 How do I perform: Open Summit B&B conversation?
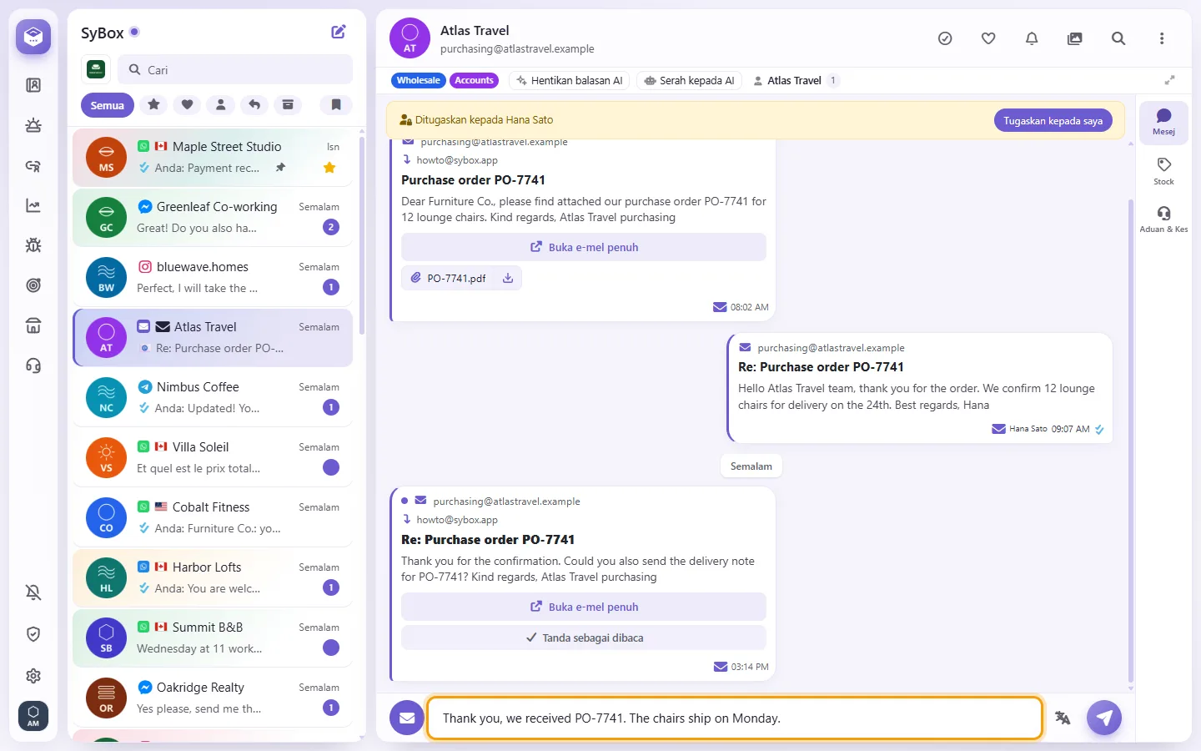click(x=213, y=638)
